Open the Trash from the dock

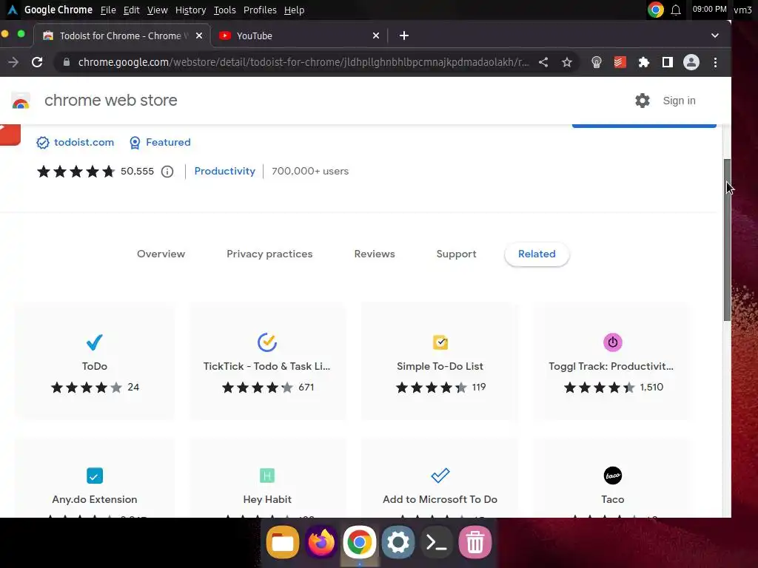(475, 542)
